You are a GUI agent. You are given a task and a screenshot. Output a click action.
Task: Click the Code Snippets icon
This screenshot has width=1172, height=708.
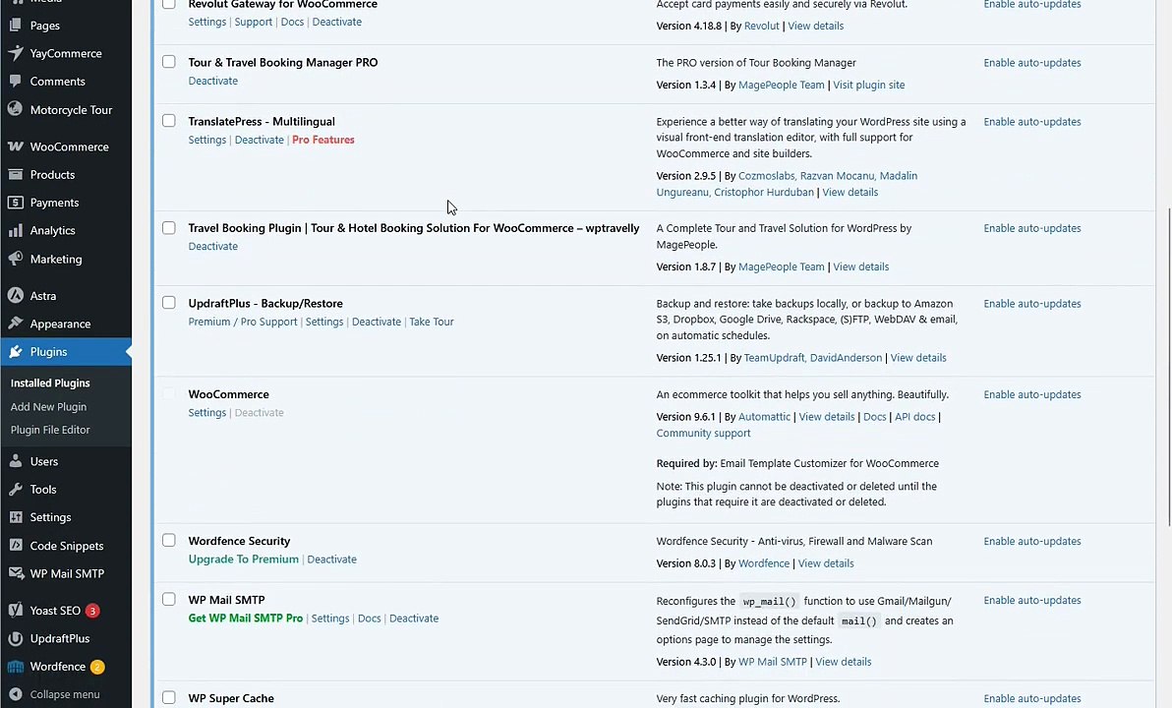15,545
